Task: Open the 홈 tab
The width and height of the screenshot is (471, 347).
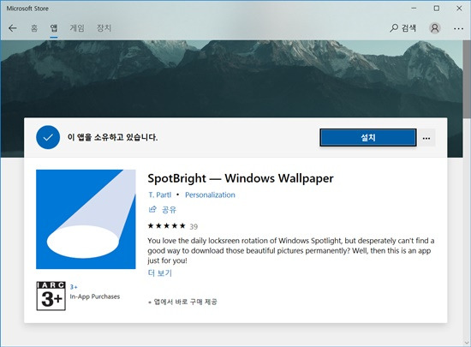Action: pos(34,28)
